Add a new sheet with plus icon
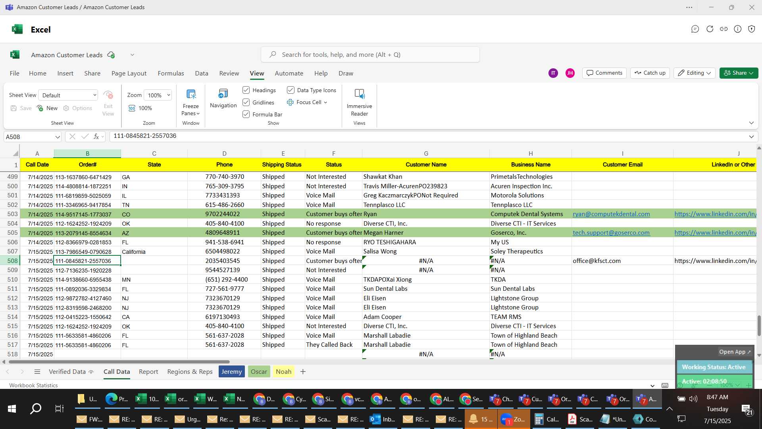762x429 pixels. 303,371
